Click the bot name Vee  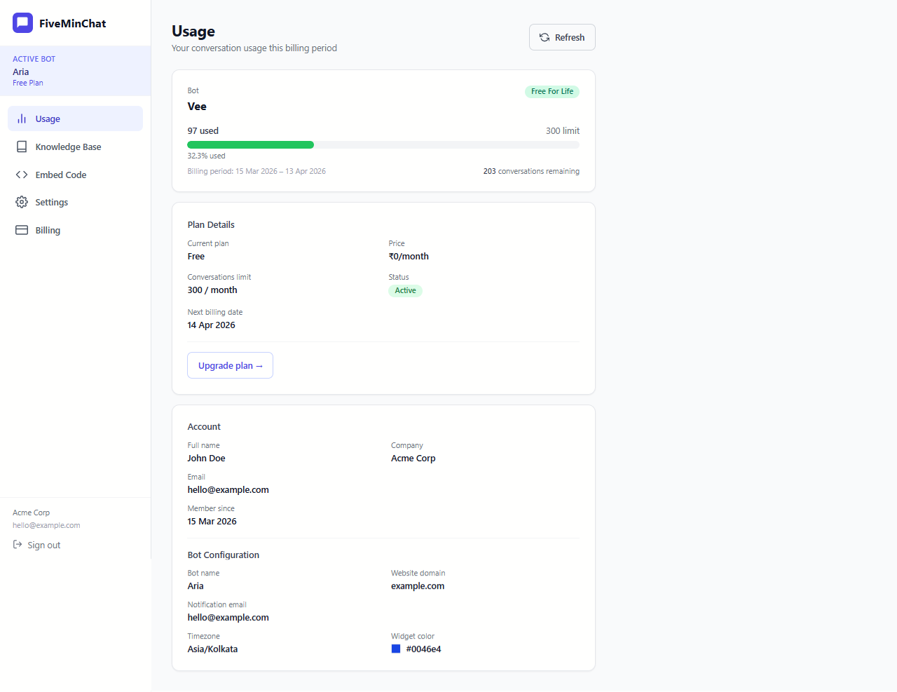click(197, 107)
